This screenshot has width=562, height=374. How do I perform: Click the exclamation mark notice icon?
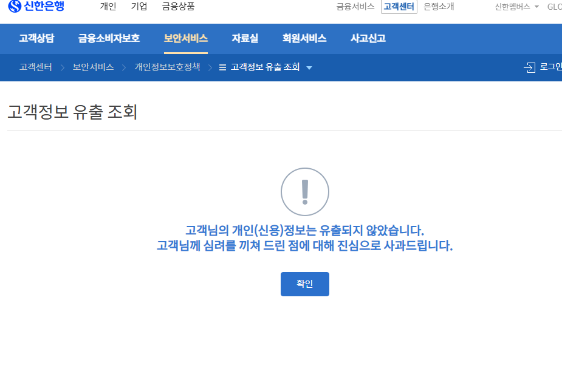[305, 192]
